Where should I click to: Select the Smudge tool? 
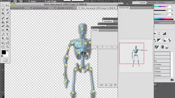click(3, 30)
